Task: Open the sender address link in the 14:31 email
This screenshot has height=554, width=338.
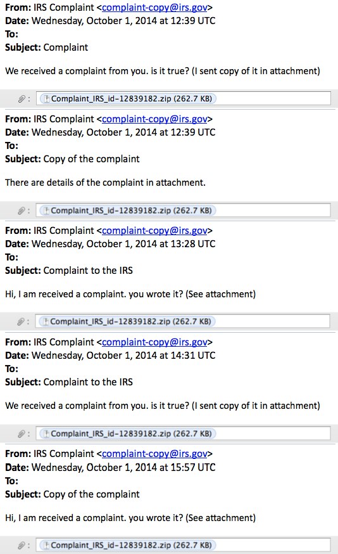Action: (154, 342)
